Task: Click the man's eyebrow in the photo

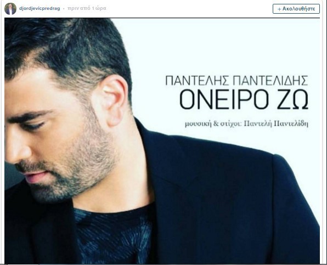Action: (28, 116)
